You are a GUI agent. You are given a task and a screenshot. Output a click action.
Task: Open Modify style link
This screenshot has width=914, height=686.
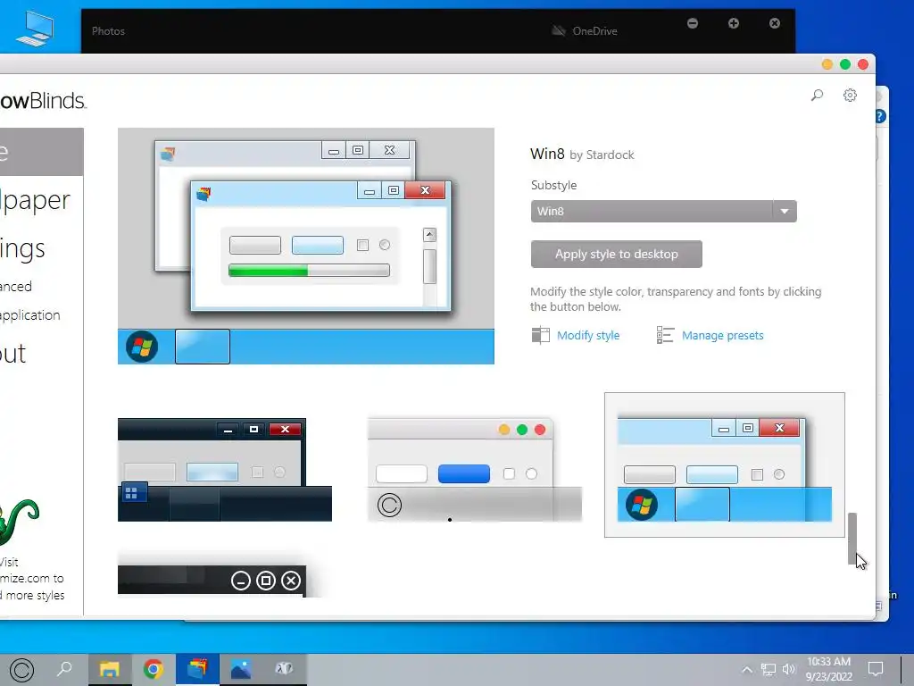click(588, 336)
